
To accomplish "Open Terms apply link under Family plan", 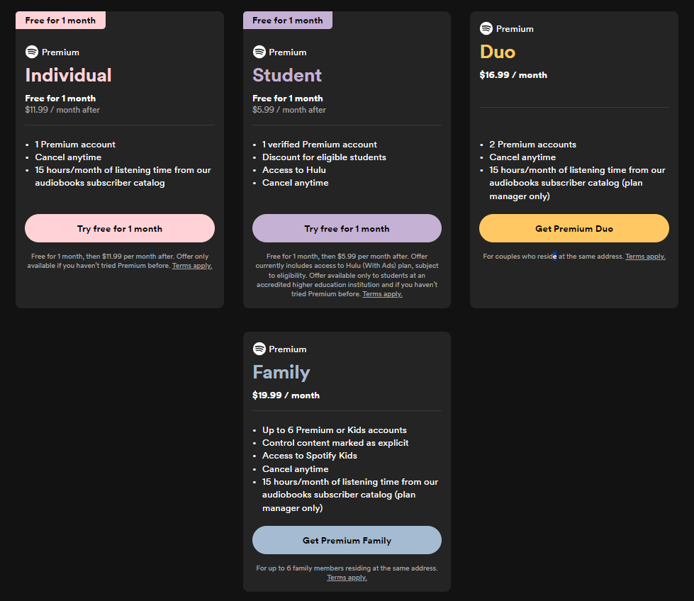I will click(347, 577).
